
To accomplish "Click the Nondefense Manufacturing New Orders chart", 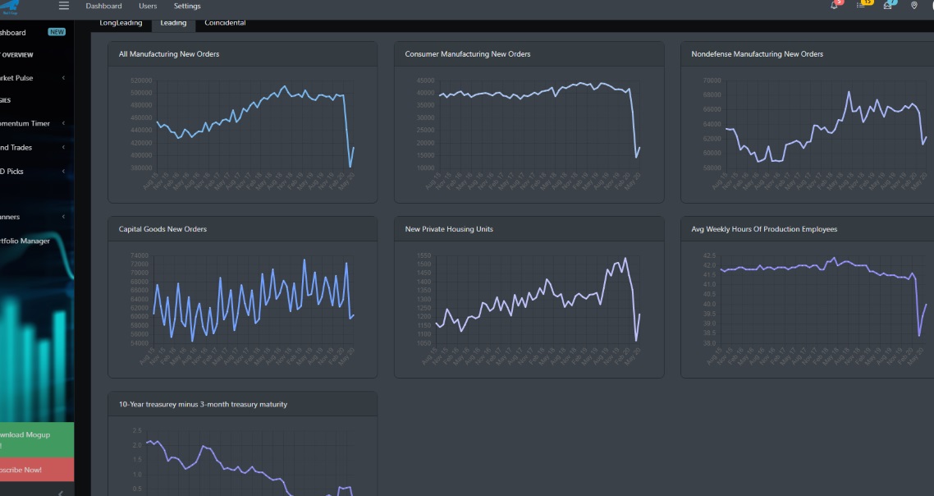I will (x=810, y=134).
